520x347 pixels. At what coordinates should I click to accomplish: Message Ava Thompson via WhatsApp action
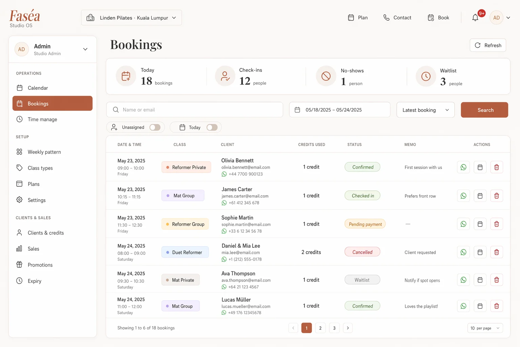coord(463,280)
